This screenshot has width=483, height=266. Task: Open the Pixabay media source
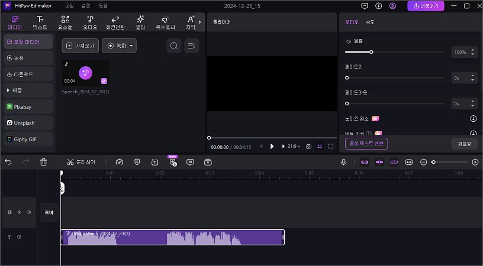pyautogui.click(x=28, y=107)
